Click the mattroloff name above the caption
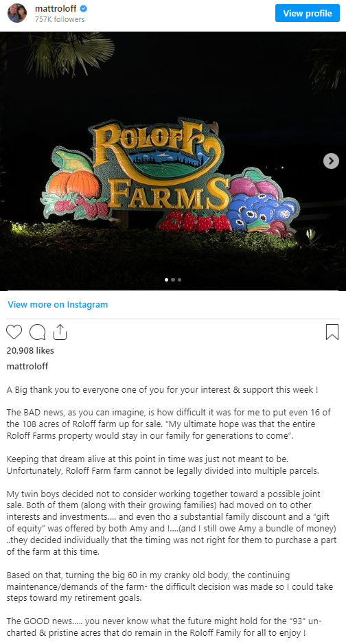This screenshot has height=642, width=346. [27, 366]
